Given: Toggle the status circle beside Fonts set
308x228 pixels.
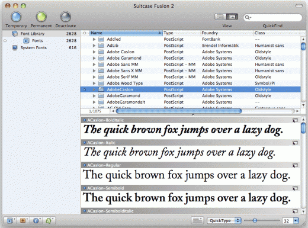Looking at the screenshot, I should [x=5, y=41].
